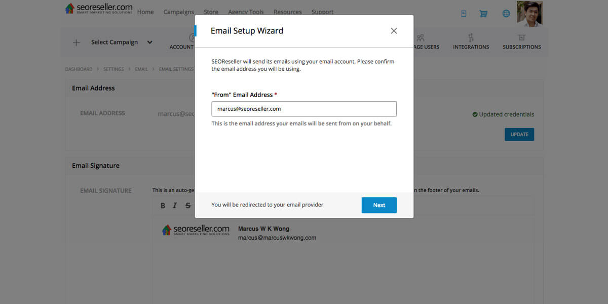This screenshot has height=304, width=608.
Task: Toggle italic formatting in signature editor
Action: tap(175, 205)
